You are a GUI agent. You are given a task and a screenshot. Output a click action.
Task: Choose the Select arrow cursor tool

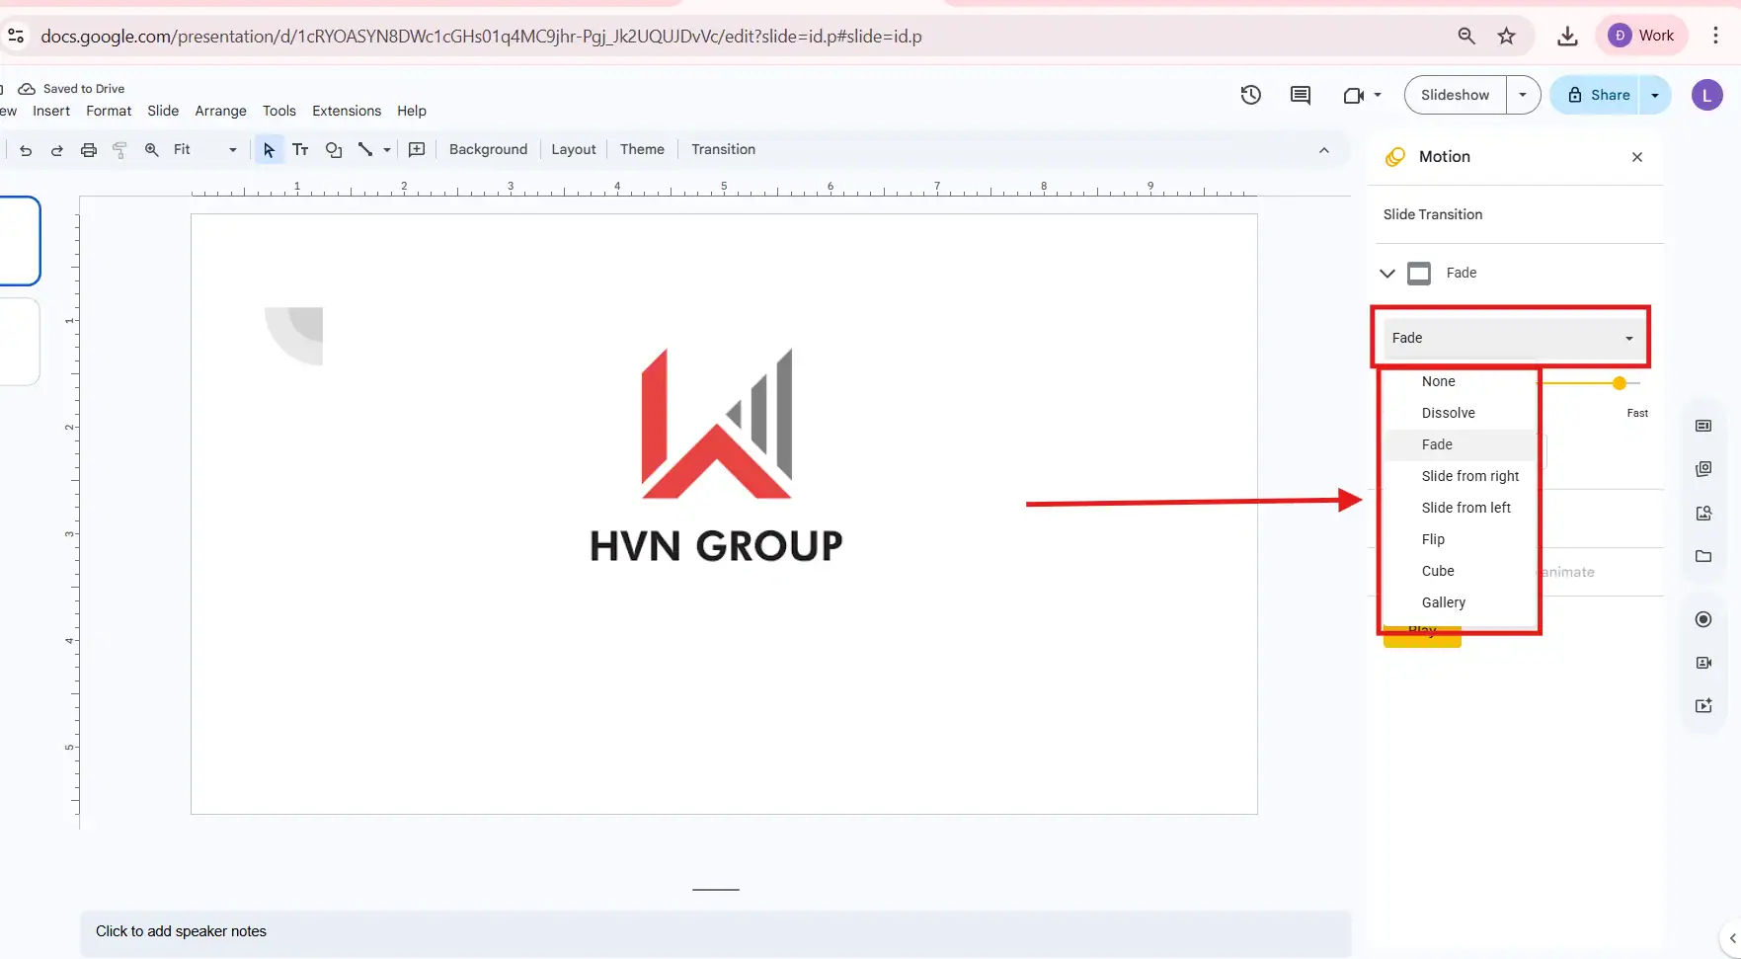[269, 150]
